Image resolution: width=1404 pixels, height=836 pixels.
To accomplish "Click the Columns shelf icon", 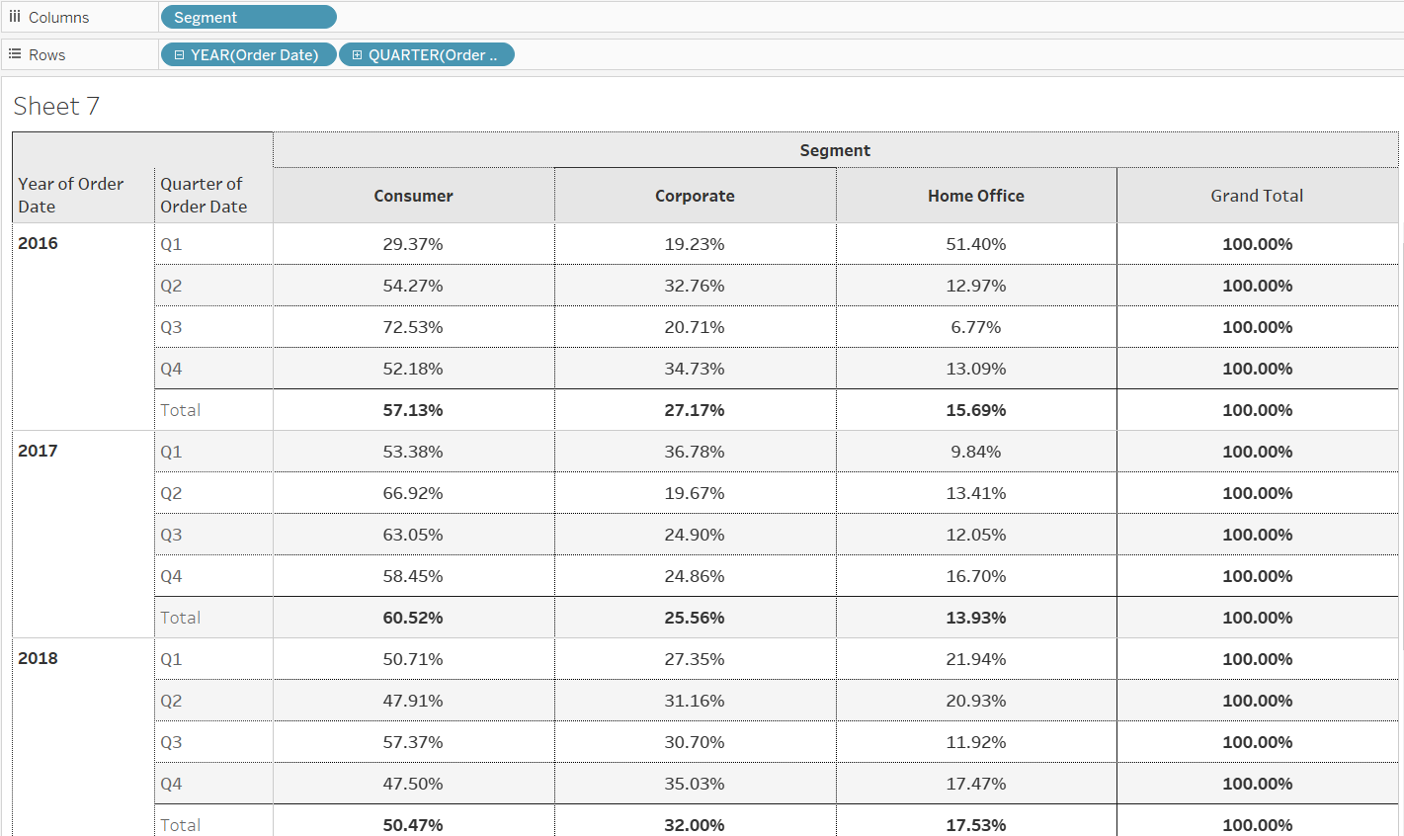I will pos(15,17).
